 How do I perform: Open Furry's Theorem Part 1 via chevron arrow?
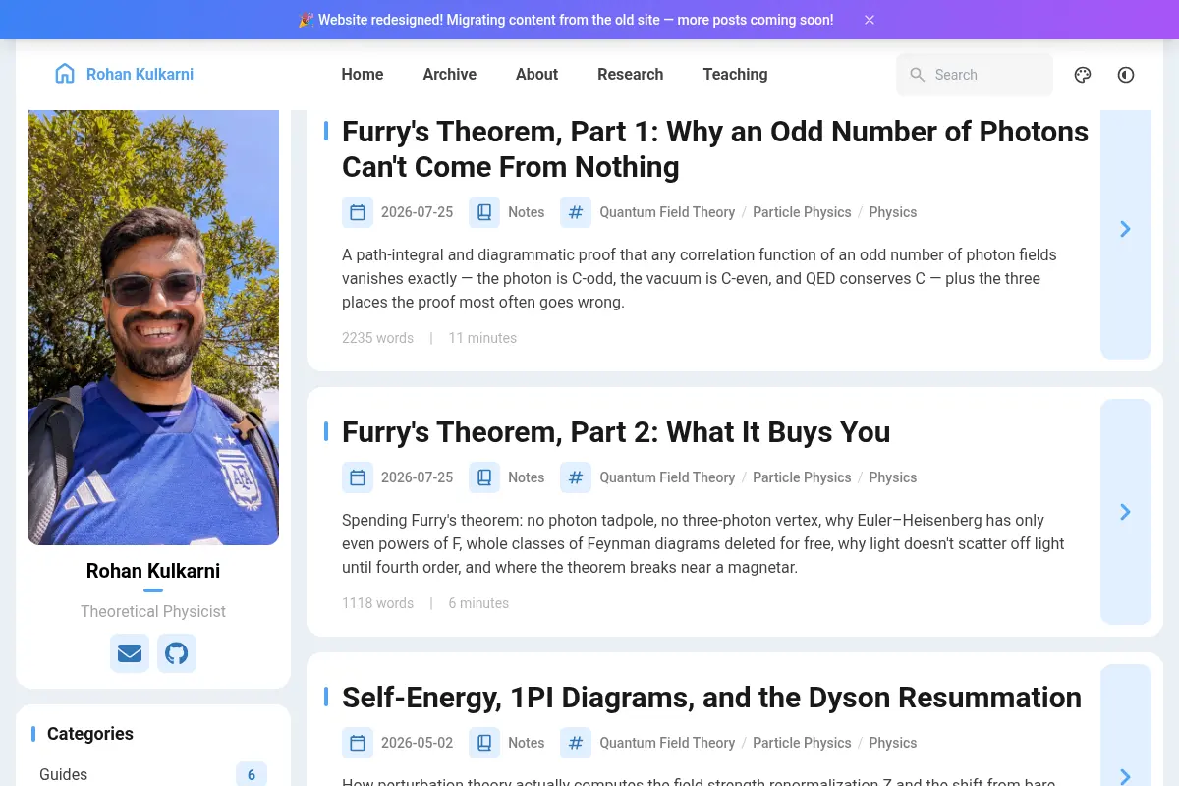tap(1126, 229)
